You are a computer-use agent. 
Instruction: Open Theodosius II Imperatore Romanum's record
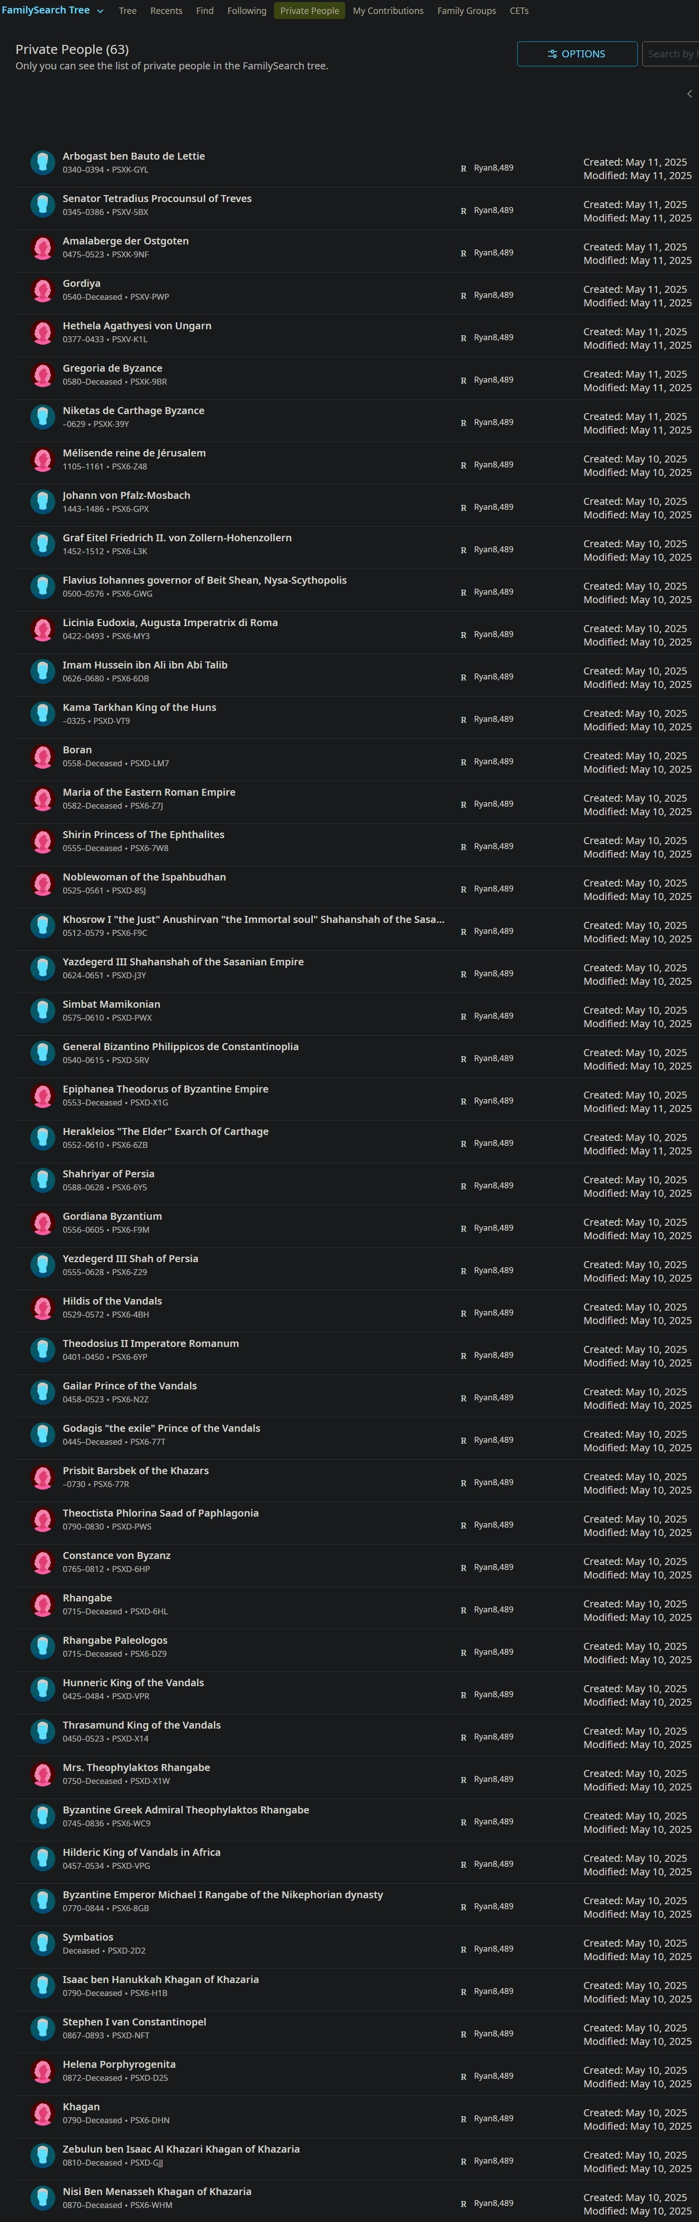pos(151,1343)
